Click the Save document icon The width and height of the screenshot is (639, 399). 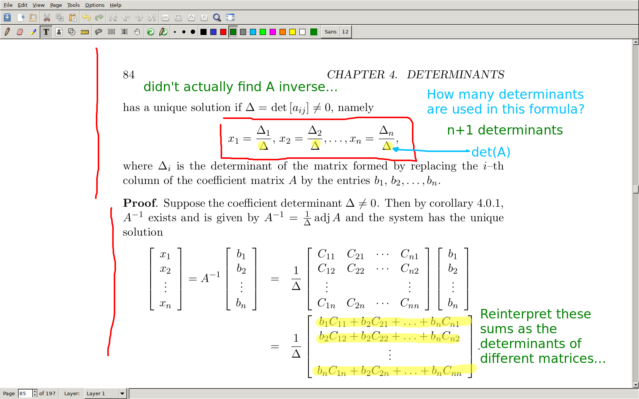tap(7, 17)
